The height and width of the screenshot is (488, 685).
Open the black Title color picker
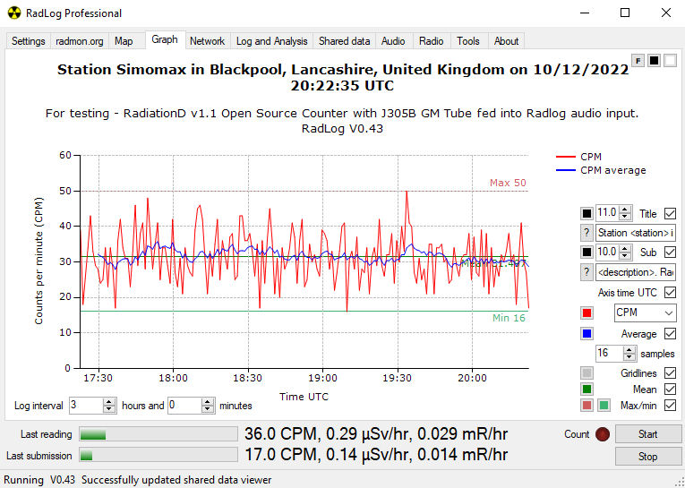(587, 214)
